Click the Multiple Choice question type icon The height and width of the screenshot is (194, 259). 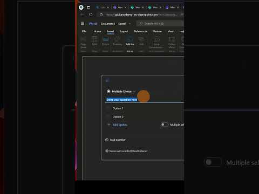108,92
